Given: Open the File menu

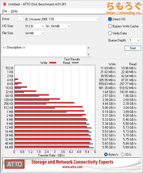Looking at the screenshot, I should (5, 11).
